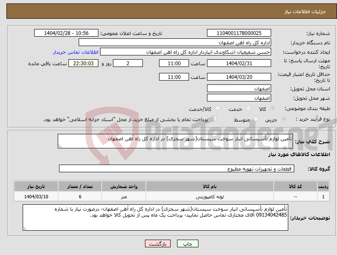This screenshot has width=337, height=255.
Task: Click the announcement date field 1404/02/28 - 10:56
Action: click(x=66, y=33)
